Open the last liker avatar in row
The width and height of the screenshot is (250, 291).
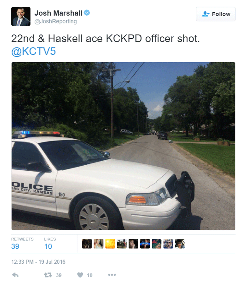point(180,244)
